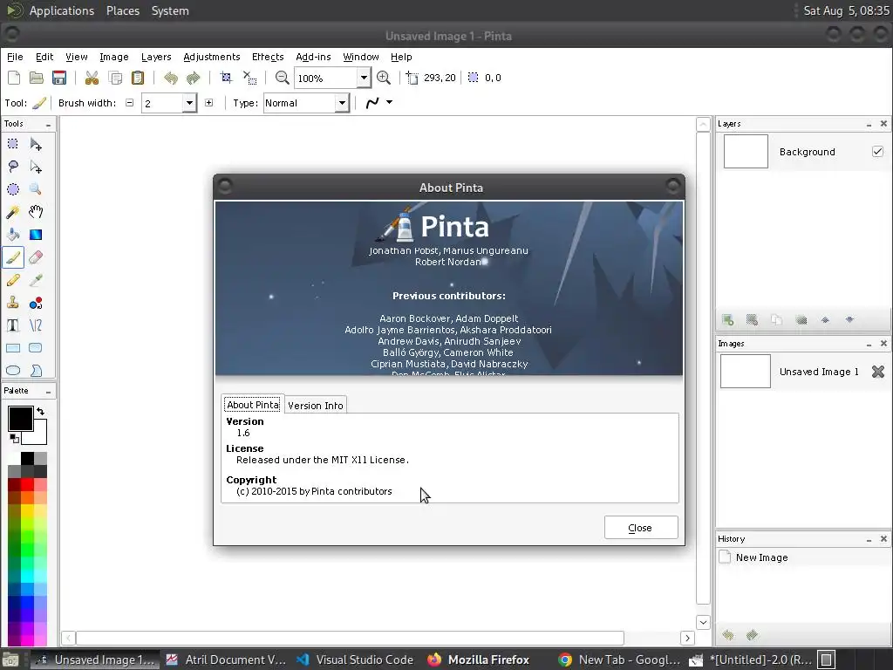Minimize the Images panel

pos(869,344)
